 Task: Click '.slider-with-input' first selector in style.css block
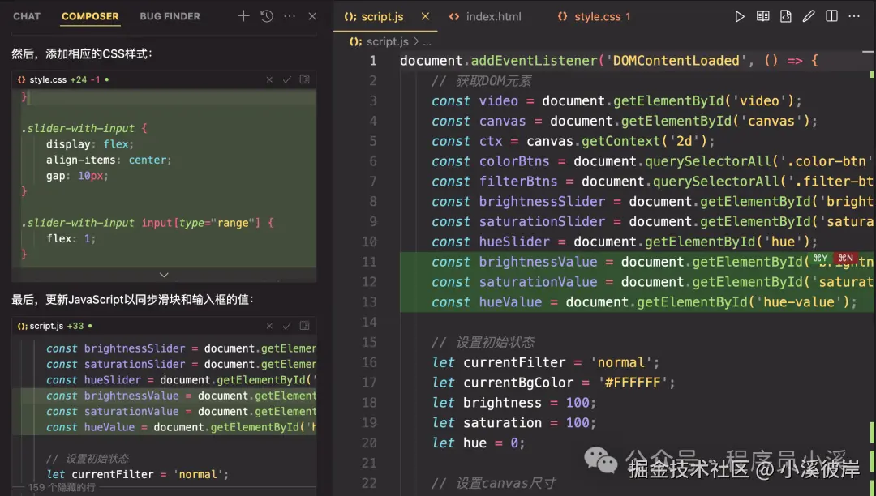(x=78, y=128)
